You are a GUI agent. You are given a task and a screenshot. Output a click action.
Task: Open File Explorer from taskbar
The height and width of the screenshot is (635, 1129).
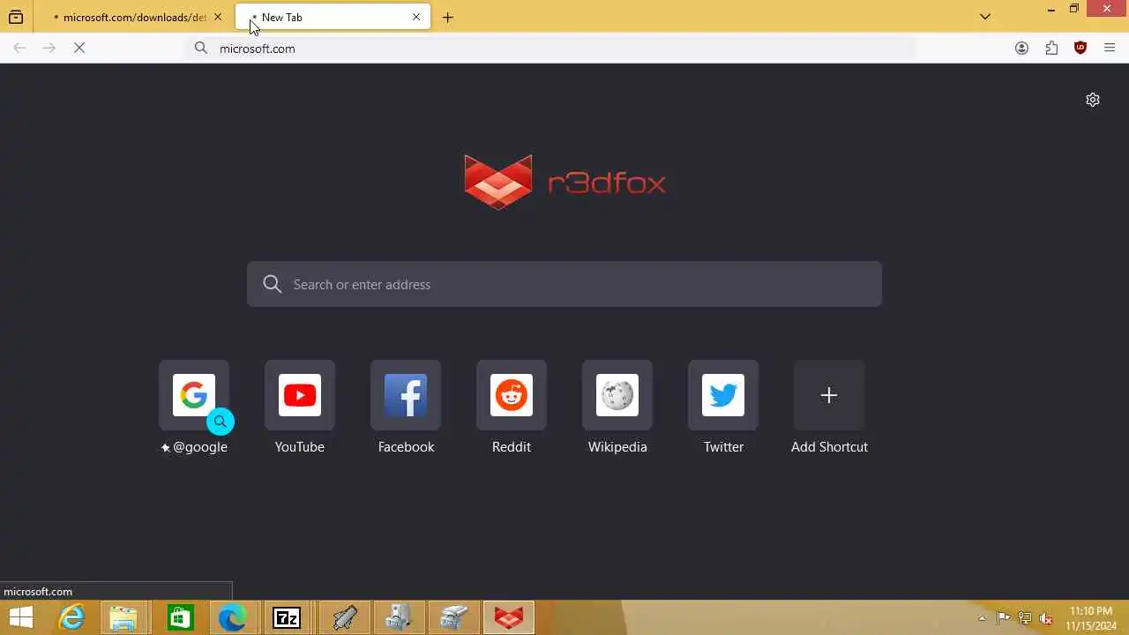[x=124, y=618]
